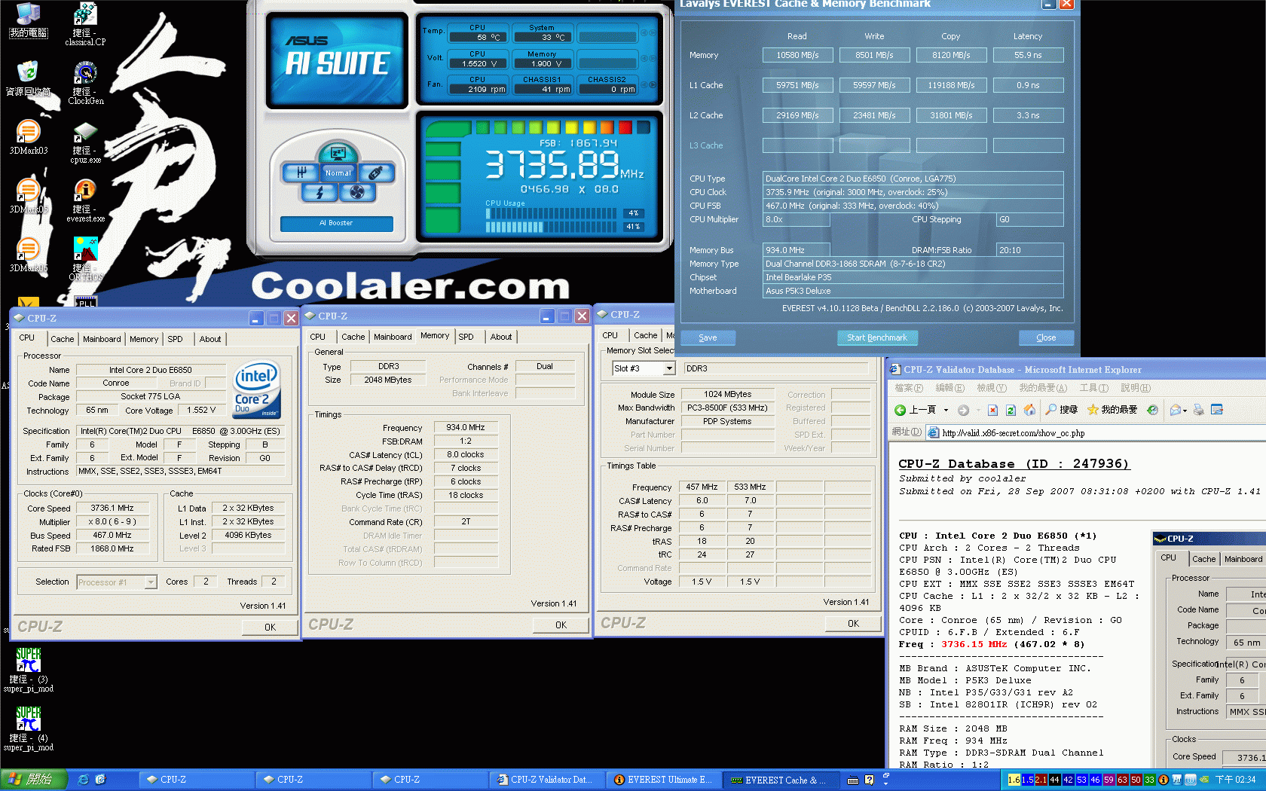The width and height of the screenshot is (1266, 791).
Task: Open IE Tools menu (工具)
Action: 1093,388
